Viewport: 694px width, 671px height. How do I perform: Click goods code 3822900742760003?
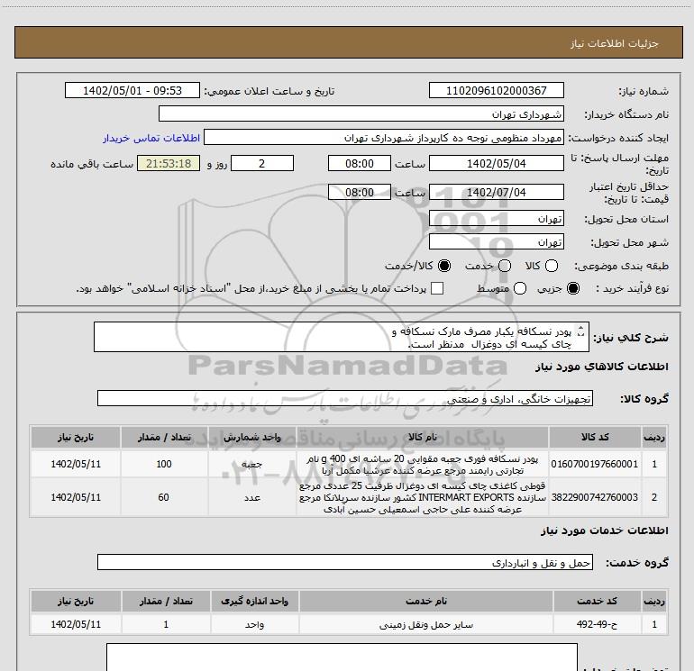click(595, 497)
